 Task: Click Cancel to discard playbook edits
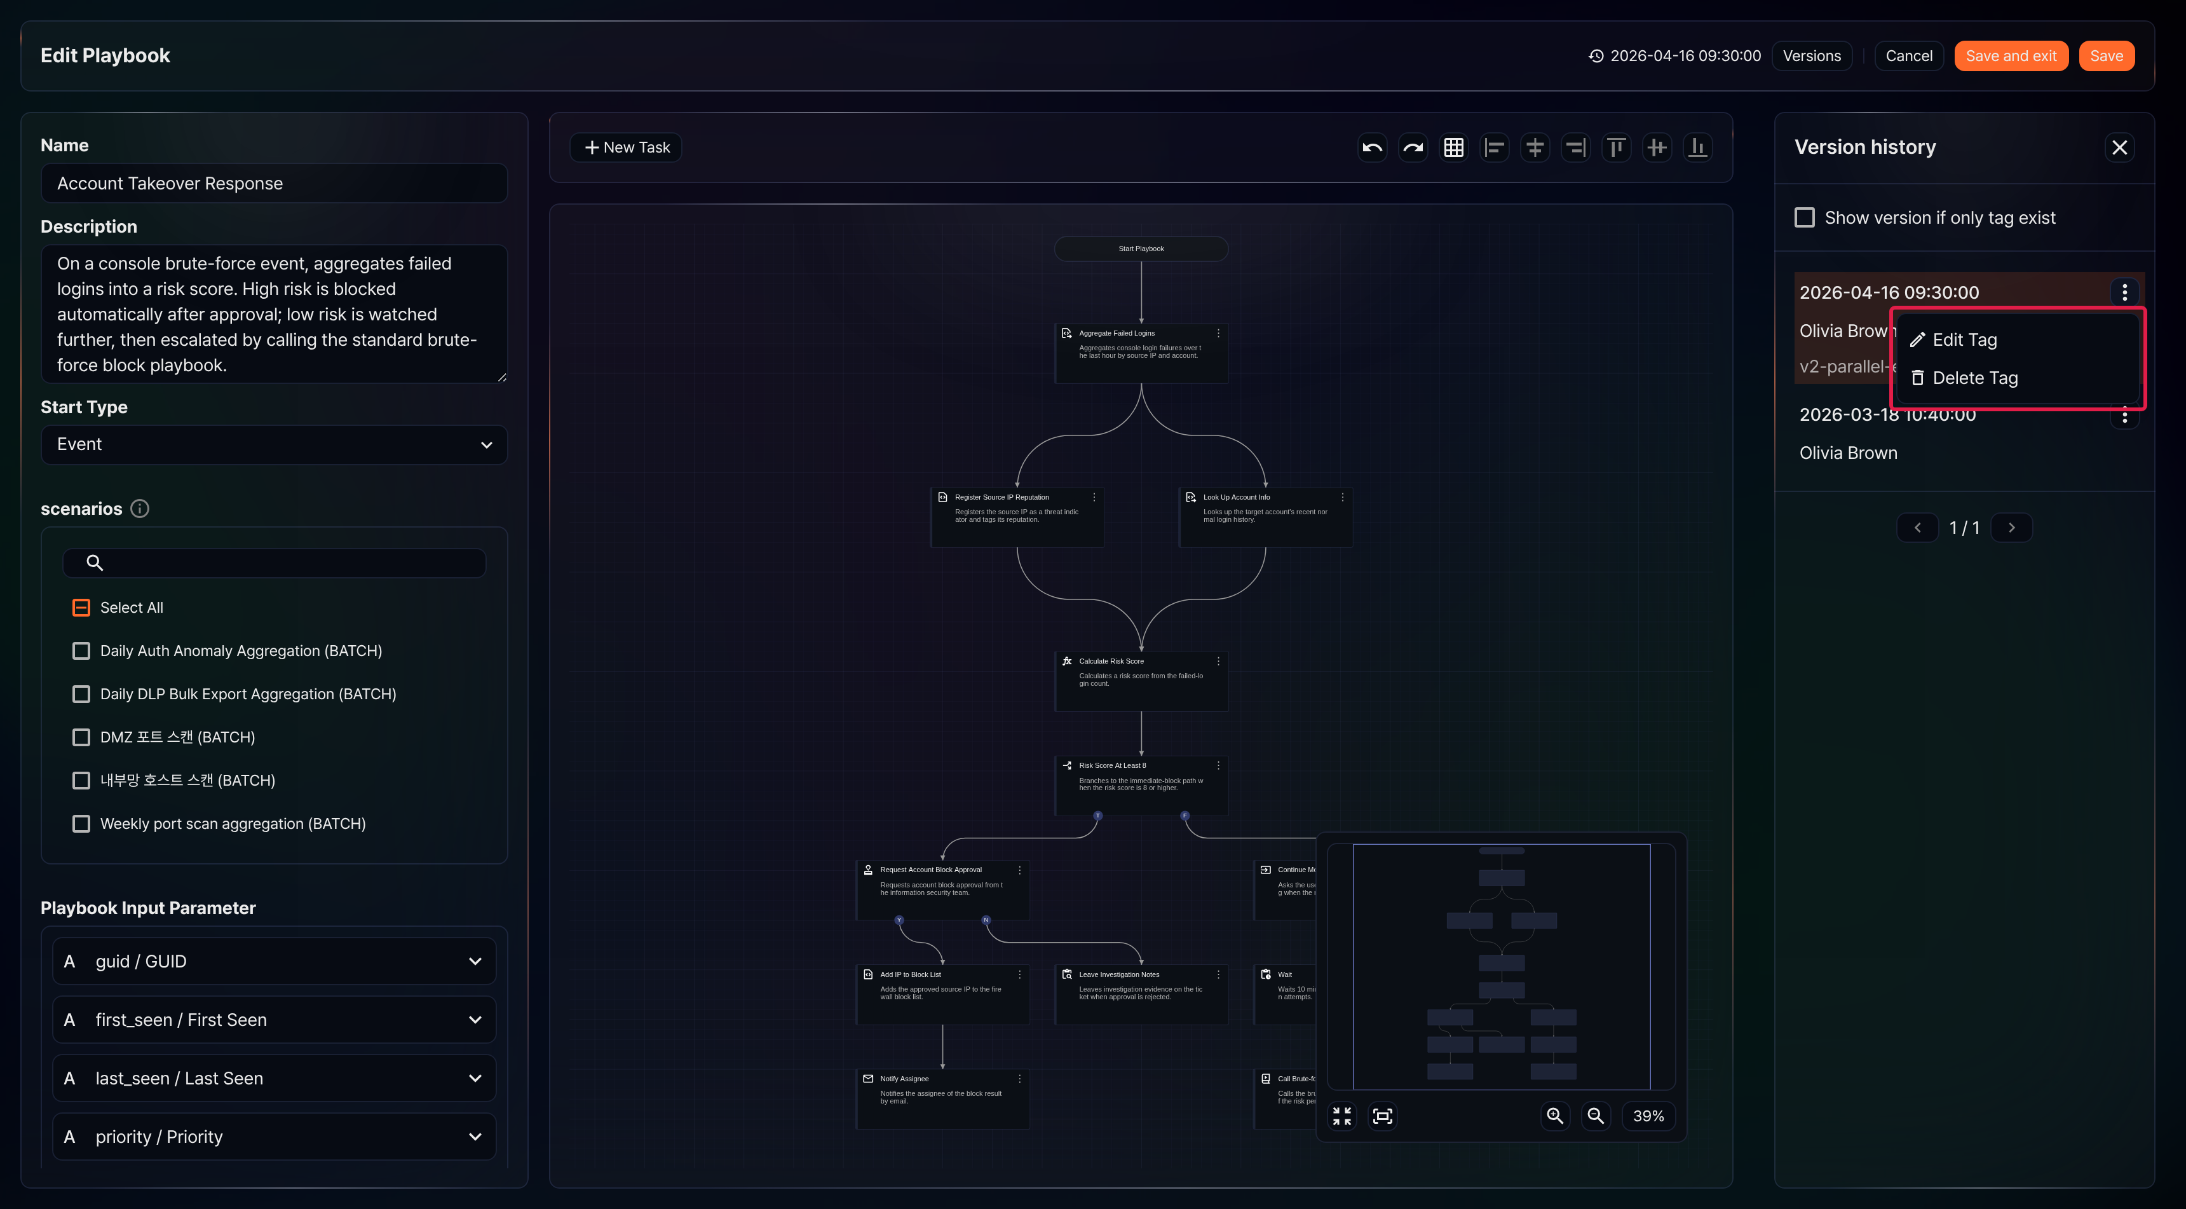pyautogui.click(x=1908, y=56)
